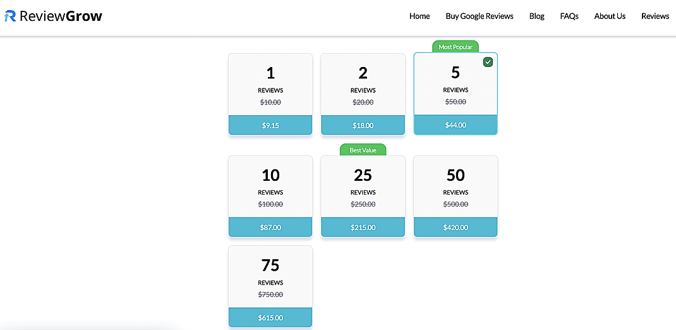The height and width of the screenshot is (330, 676).
Task: Select the 1 review package number
Action: click(x=270, y=73)
